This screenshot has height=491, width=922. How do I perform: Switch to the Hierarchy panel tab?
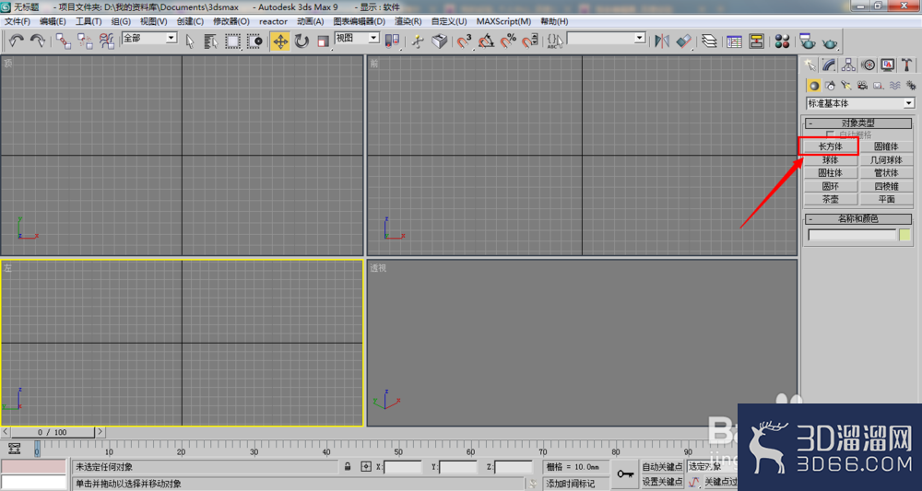[848, 64]
